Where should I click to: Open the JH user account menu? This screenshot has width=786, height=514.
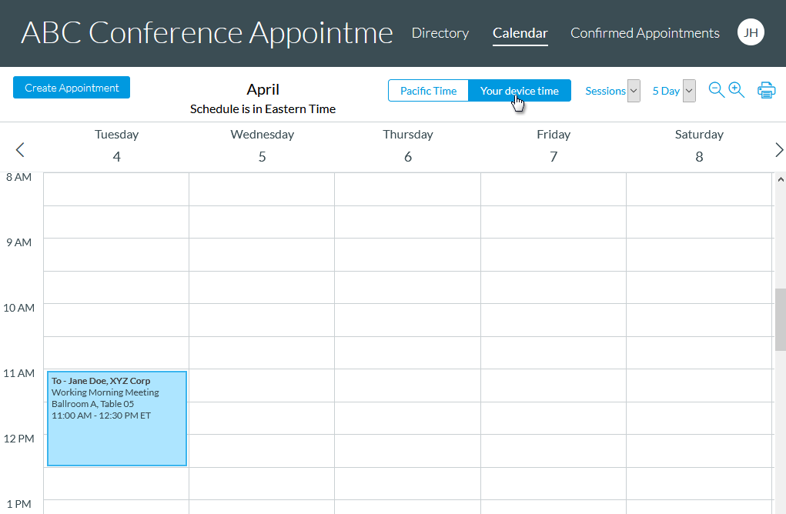pyautogui.click(x=751, y=32)
